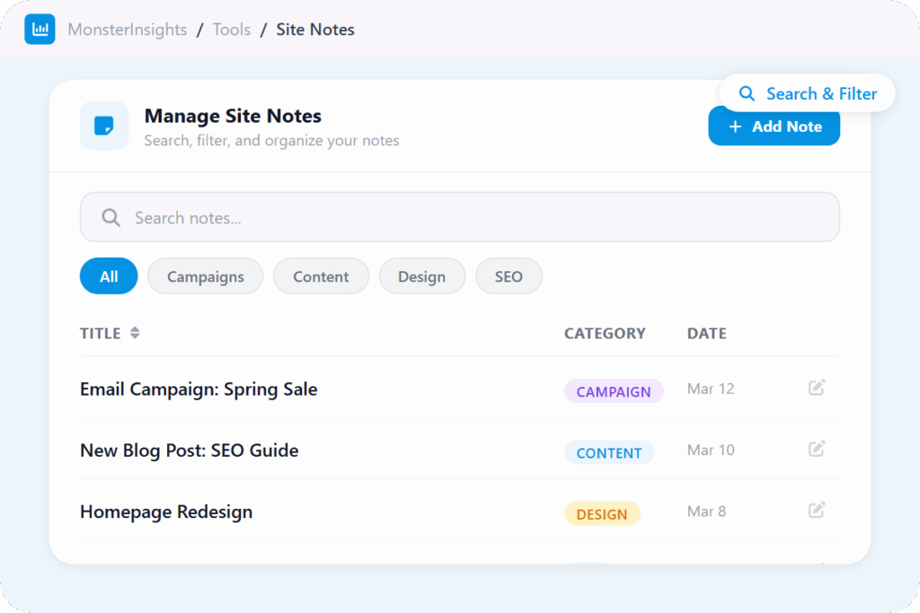This screenshot has height=613, width=920.
Task: Show only Design notes
Action: (x=421, y=276)
